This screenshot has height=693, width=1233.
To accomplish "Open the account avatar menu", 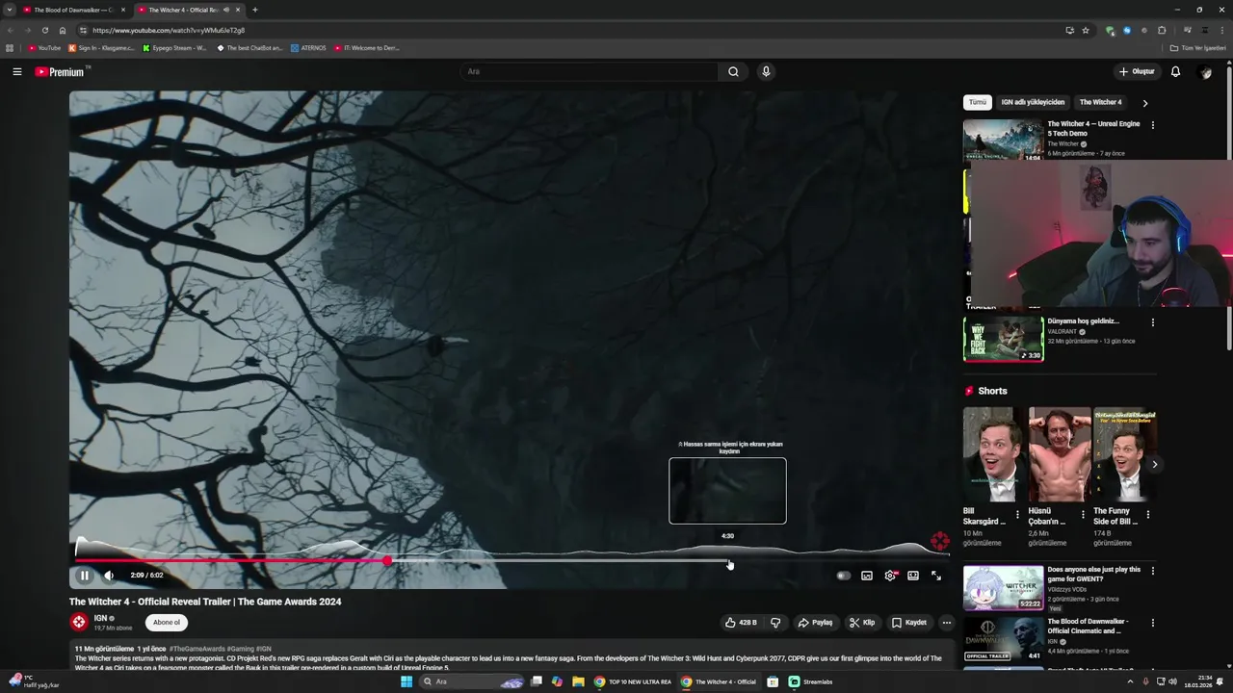I will (x=1205, y=71).
